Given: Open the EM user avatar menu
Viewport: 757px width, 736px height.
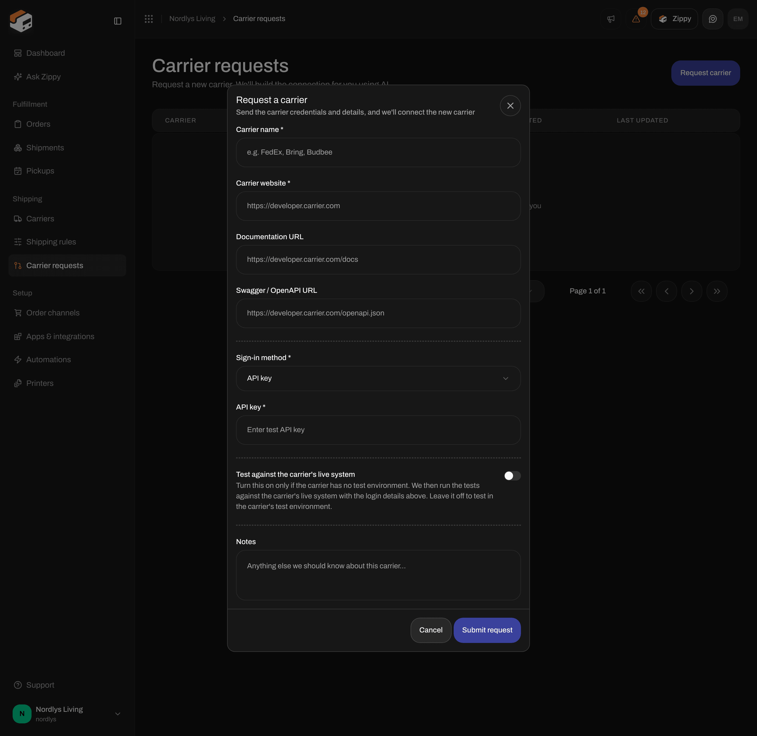Looking at the screenshot, I should [738, 19].
